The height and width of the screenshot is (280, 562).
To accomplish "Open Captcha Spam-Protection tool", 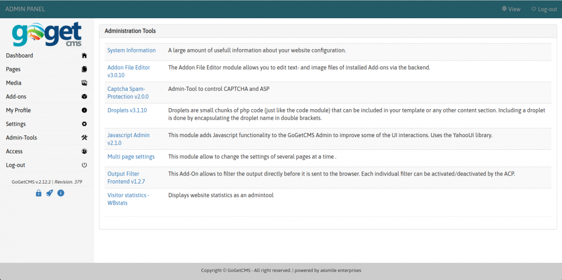I will 127,93.
